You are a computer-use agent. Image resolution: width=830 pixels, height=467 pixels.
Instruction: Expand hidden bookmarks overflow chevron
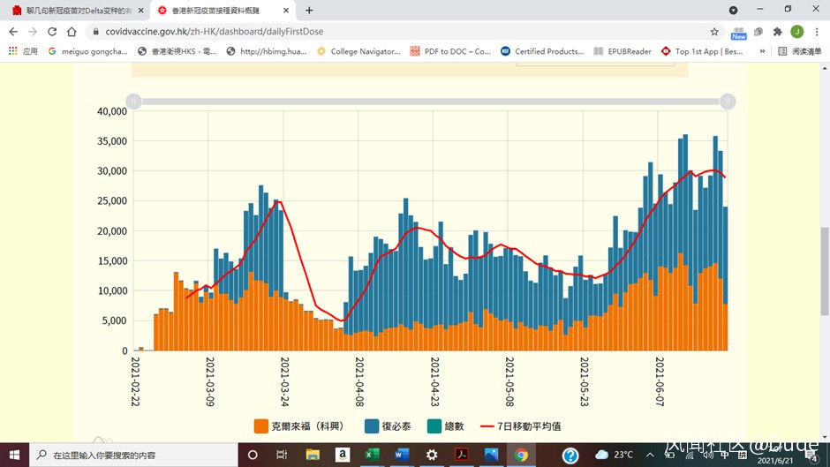pos(762,51)
